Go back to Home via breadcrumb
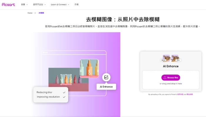The image size is (206, 117). click(x=30, y=13)
